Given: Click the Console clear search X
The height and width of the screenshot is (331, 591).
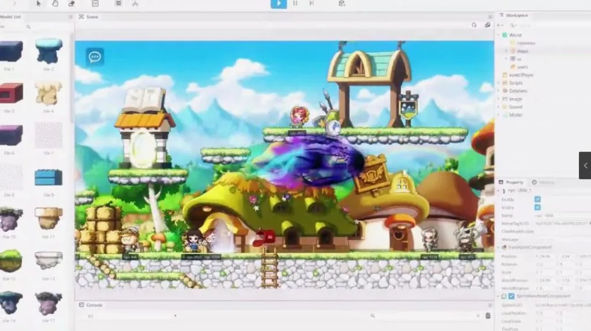Looking at the screenshot, I should (x=477, y=316).
